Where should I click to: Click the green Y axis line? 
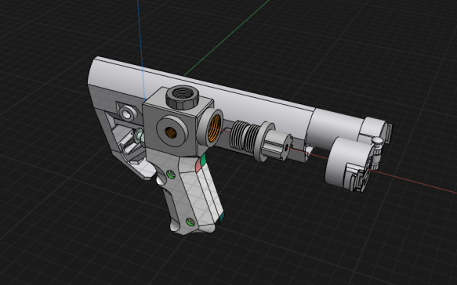point(227,38)
